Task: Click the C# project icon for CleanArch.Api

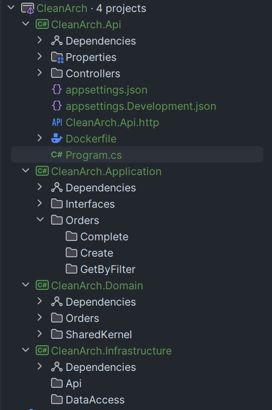Action: [42, 24]
